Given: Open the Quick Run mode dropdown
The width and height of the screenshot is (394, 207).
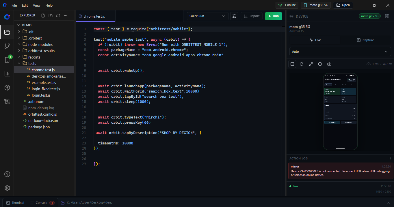Looking at the screenshot, I should tap(207, 16).
